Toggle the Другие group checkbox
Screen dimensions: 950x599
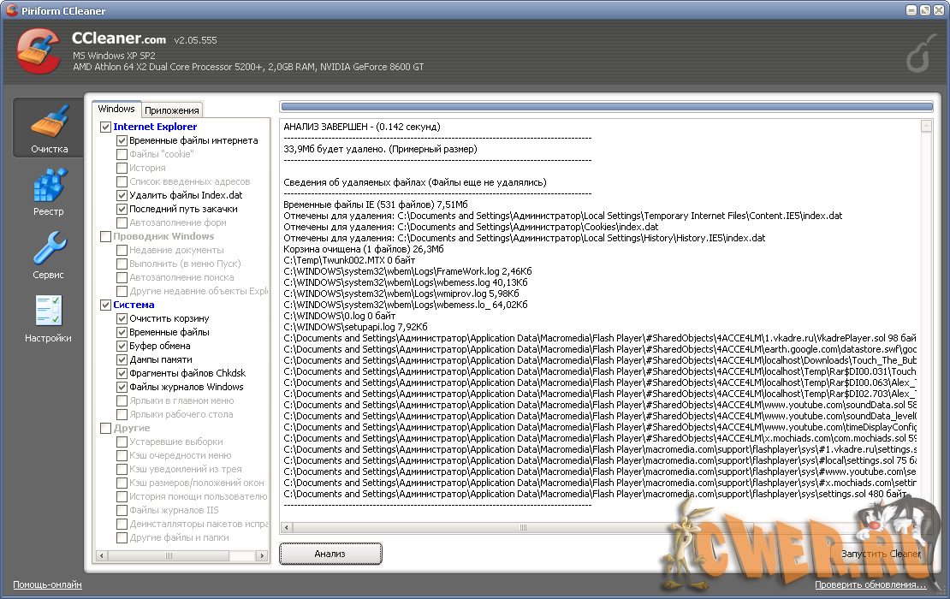[x=106, y=428]
